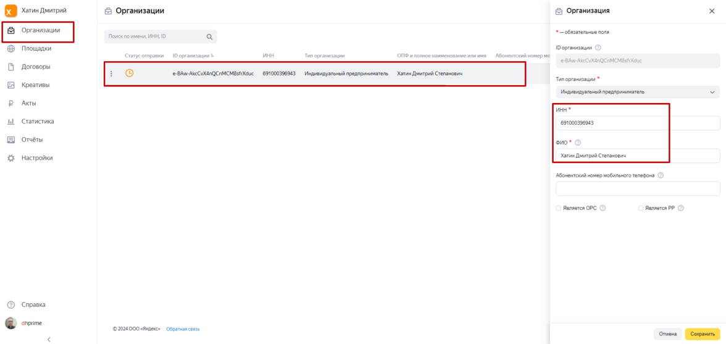Open Площадки in the sidebar
This screenshot has height=344, width=726.
(36, 48)
